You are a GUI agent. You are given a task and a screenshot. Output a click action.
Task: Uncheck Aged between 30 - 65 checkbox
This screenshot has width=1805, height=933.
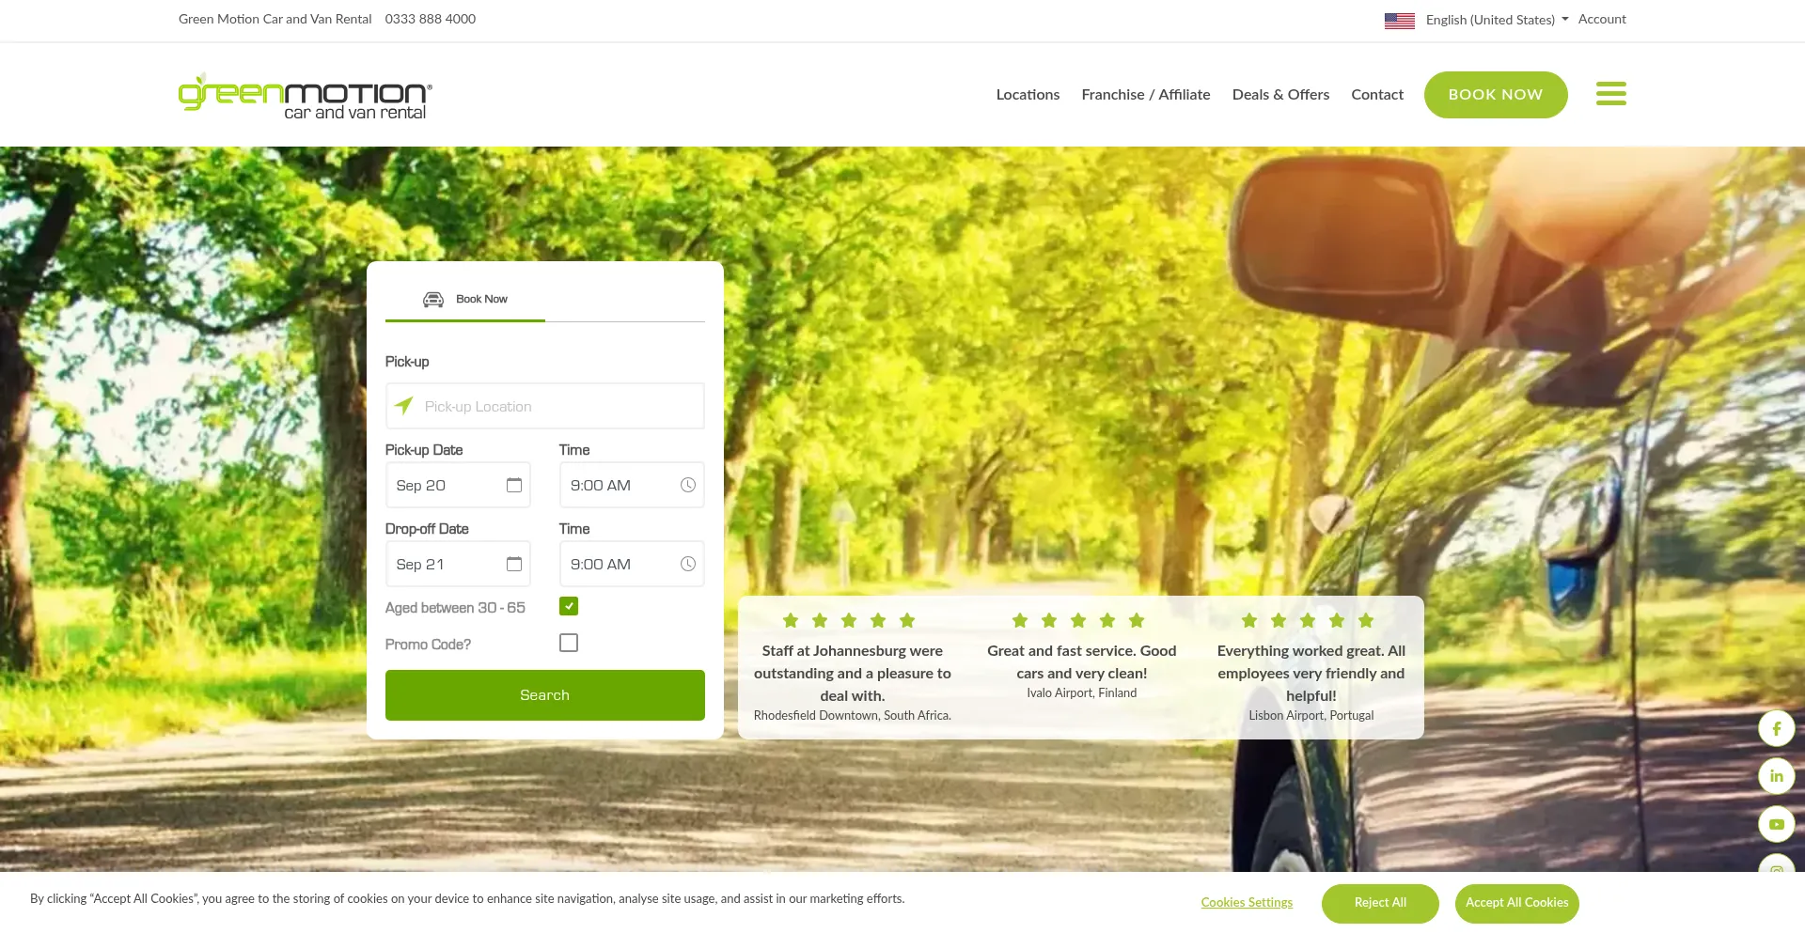pos(569,606)
